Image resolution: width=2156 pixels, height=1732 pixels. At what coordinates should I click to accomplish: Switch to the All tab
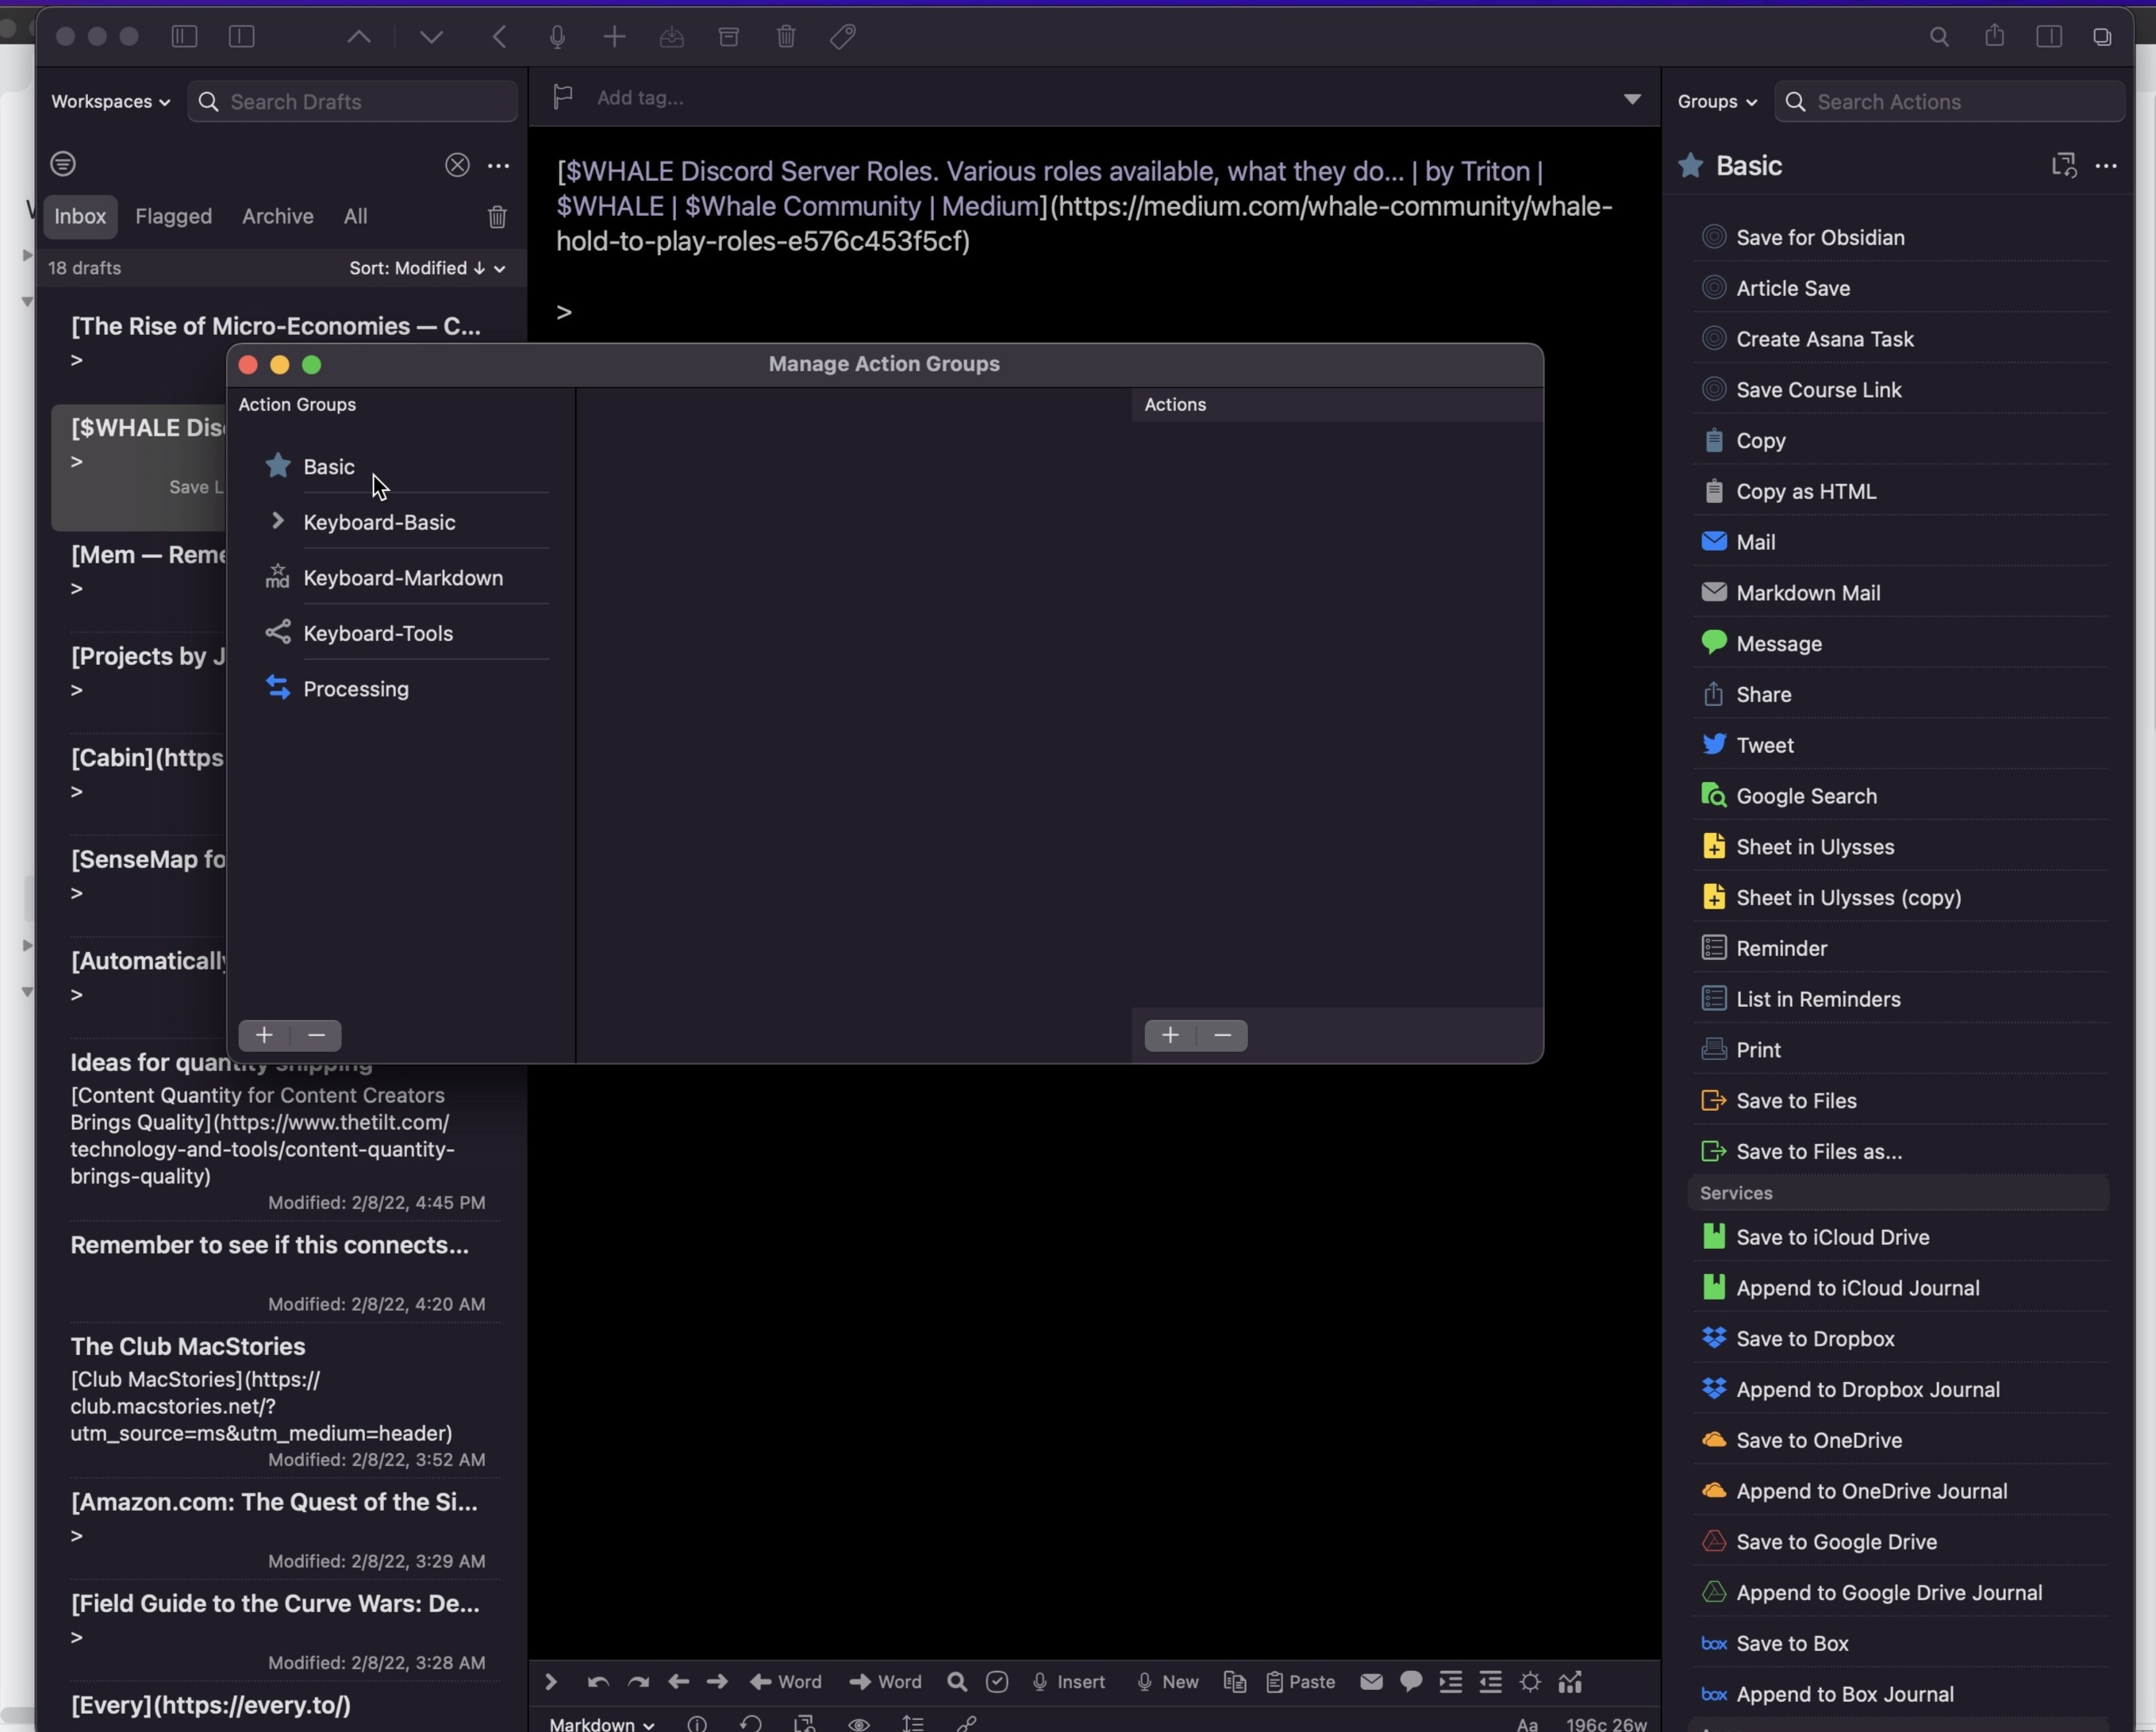(355, 216)
